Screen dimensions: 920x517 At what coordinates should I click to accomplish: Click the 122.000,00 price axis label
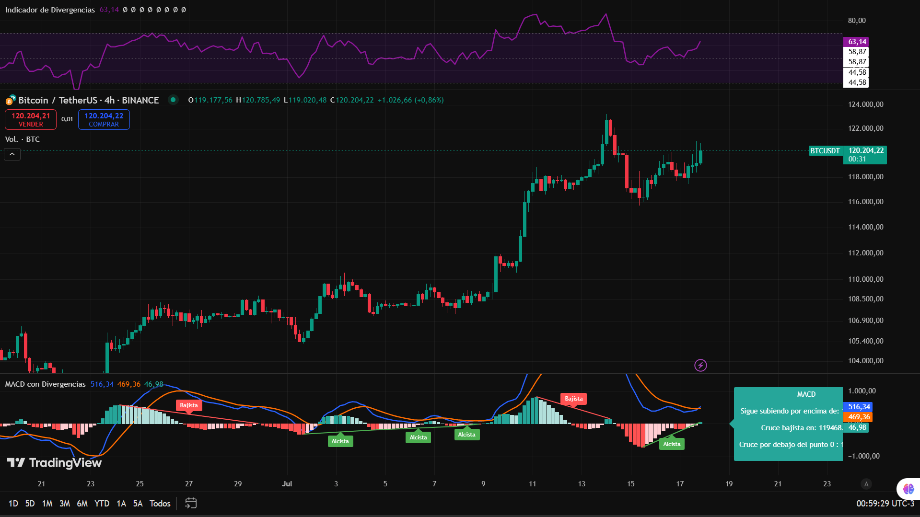click(866, 128)
